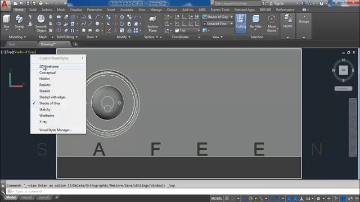Toggle the MODEL space status button
The width and height of the screenshot is (360, 202).
[217, 198]
